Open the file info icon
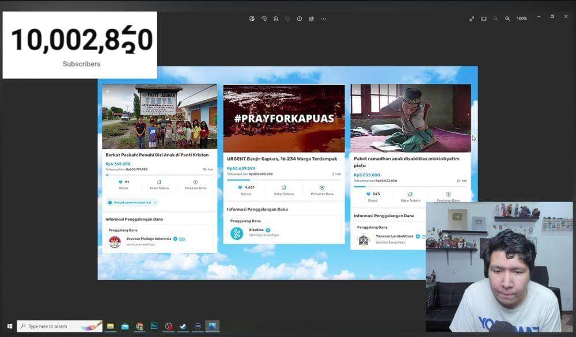The height and width of the screenshot is (337, 576). 300,18
